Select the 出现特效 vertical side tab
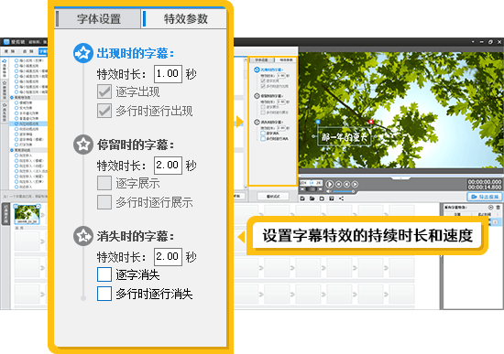Viewport: 504px width, 354px height. coord(5,68)
